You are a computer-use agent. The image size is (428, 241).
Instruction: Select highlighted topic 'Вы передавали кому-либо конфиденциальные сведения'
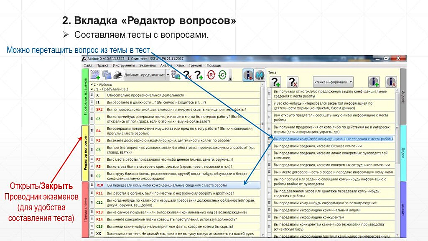click(333, 139)
